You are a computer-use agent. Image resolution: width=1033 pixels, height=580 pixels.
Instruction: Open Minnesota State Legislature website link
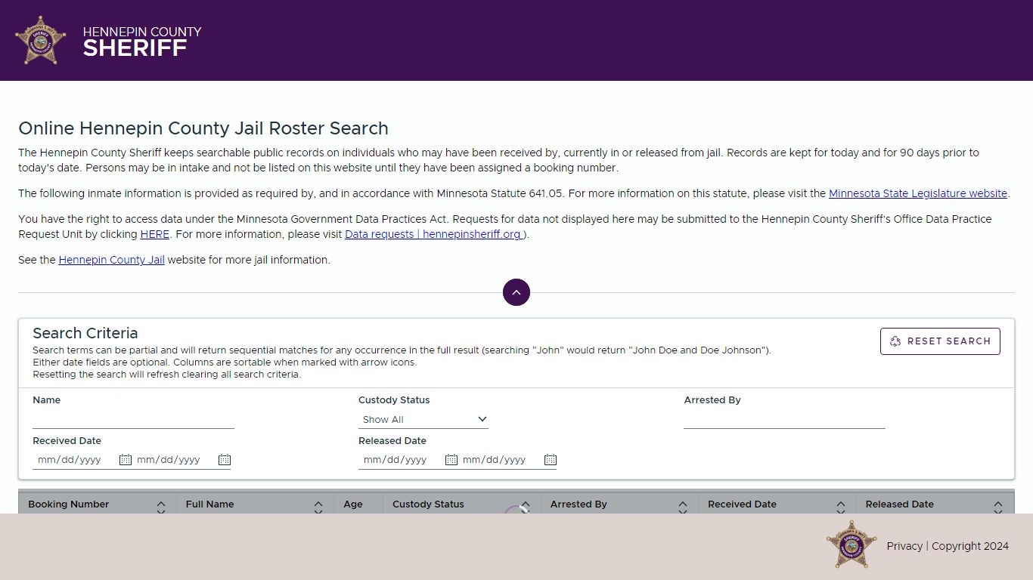[x=918, y=193]
